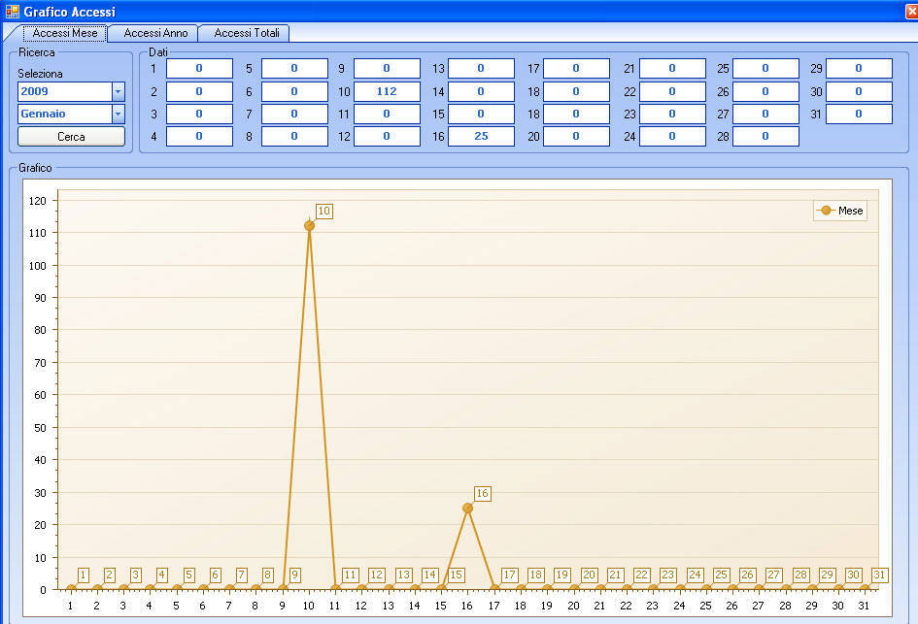Open the month dropdown showing Gennaio
Image resolution: width=918 pixels, height=624 pixels.
click(x=118, y=114)
